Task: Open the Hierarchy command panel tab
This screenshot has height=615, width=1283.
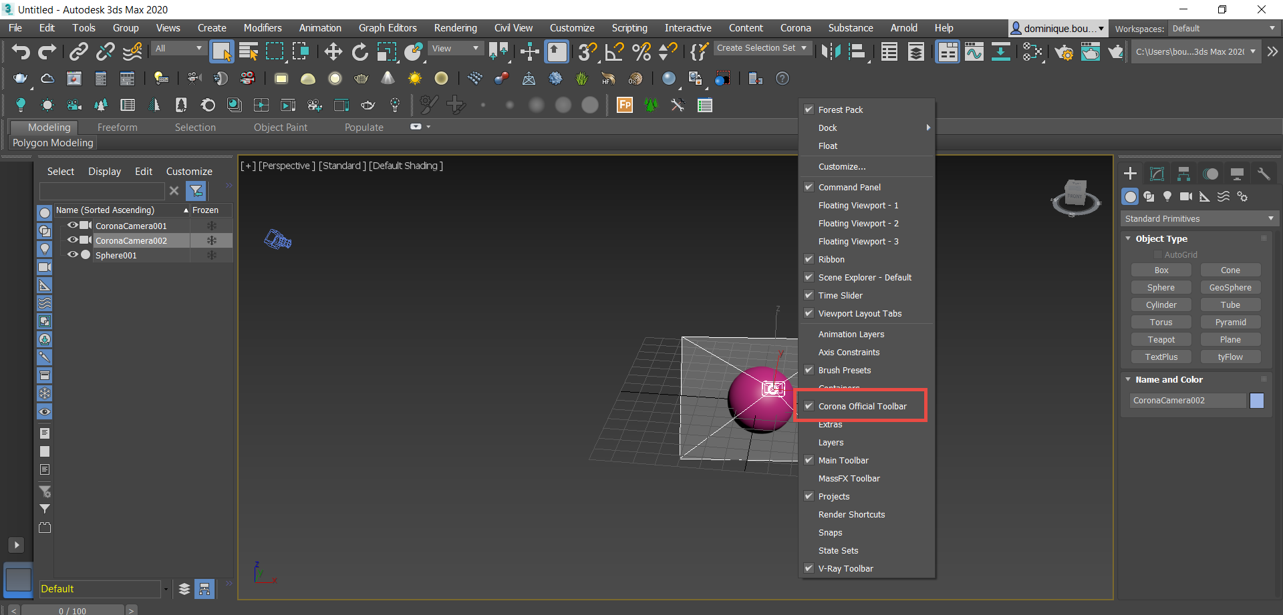Action: tap(1183, 174)
